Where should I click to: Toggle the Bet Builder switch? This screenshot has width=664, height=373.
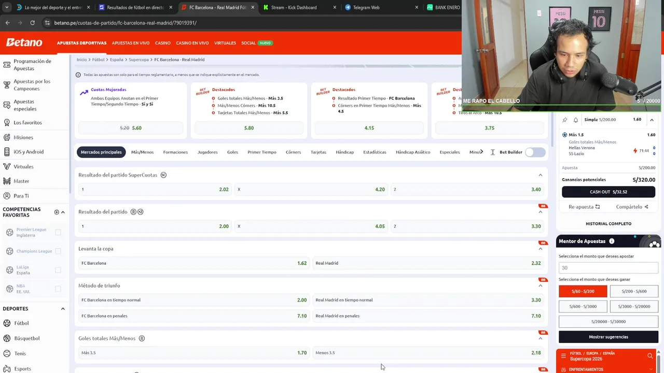coord(535,152)
